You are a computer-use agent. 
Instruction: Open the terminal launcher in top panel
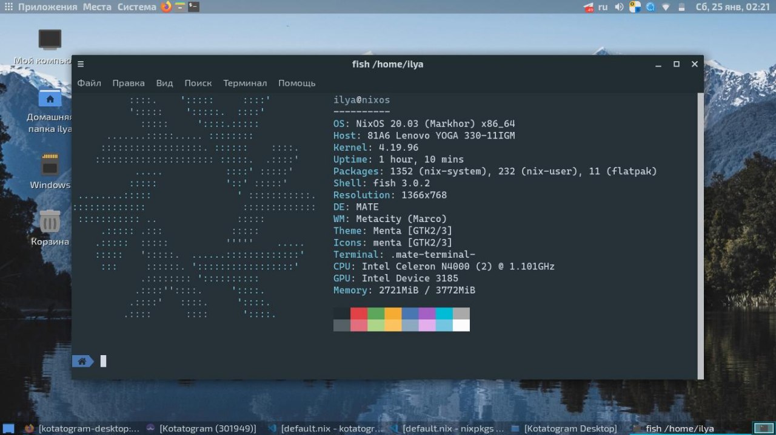click(193, 7)
